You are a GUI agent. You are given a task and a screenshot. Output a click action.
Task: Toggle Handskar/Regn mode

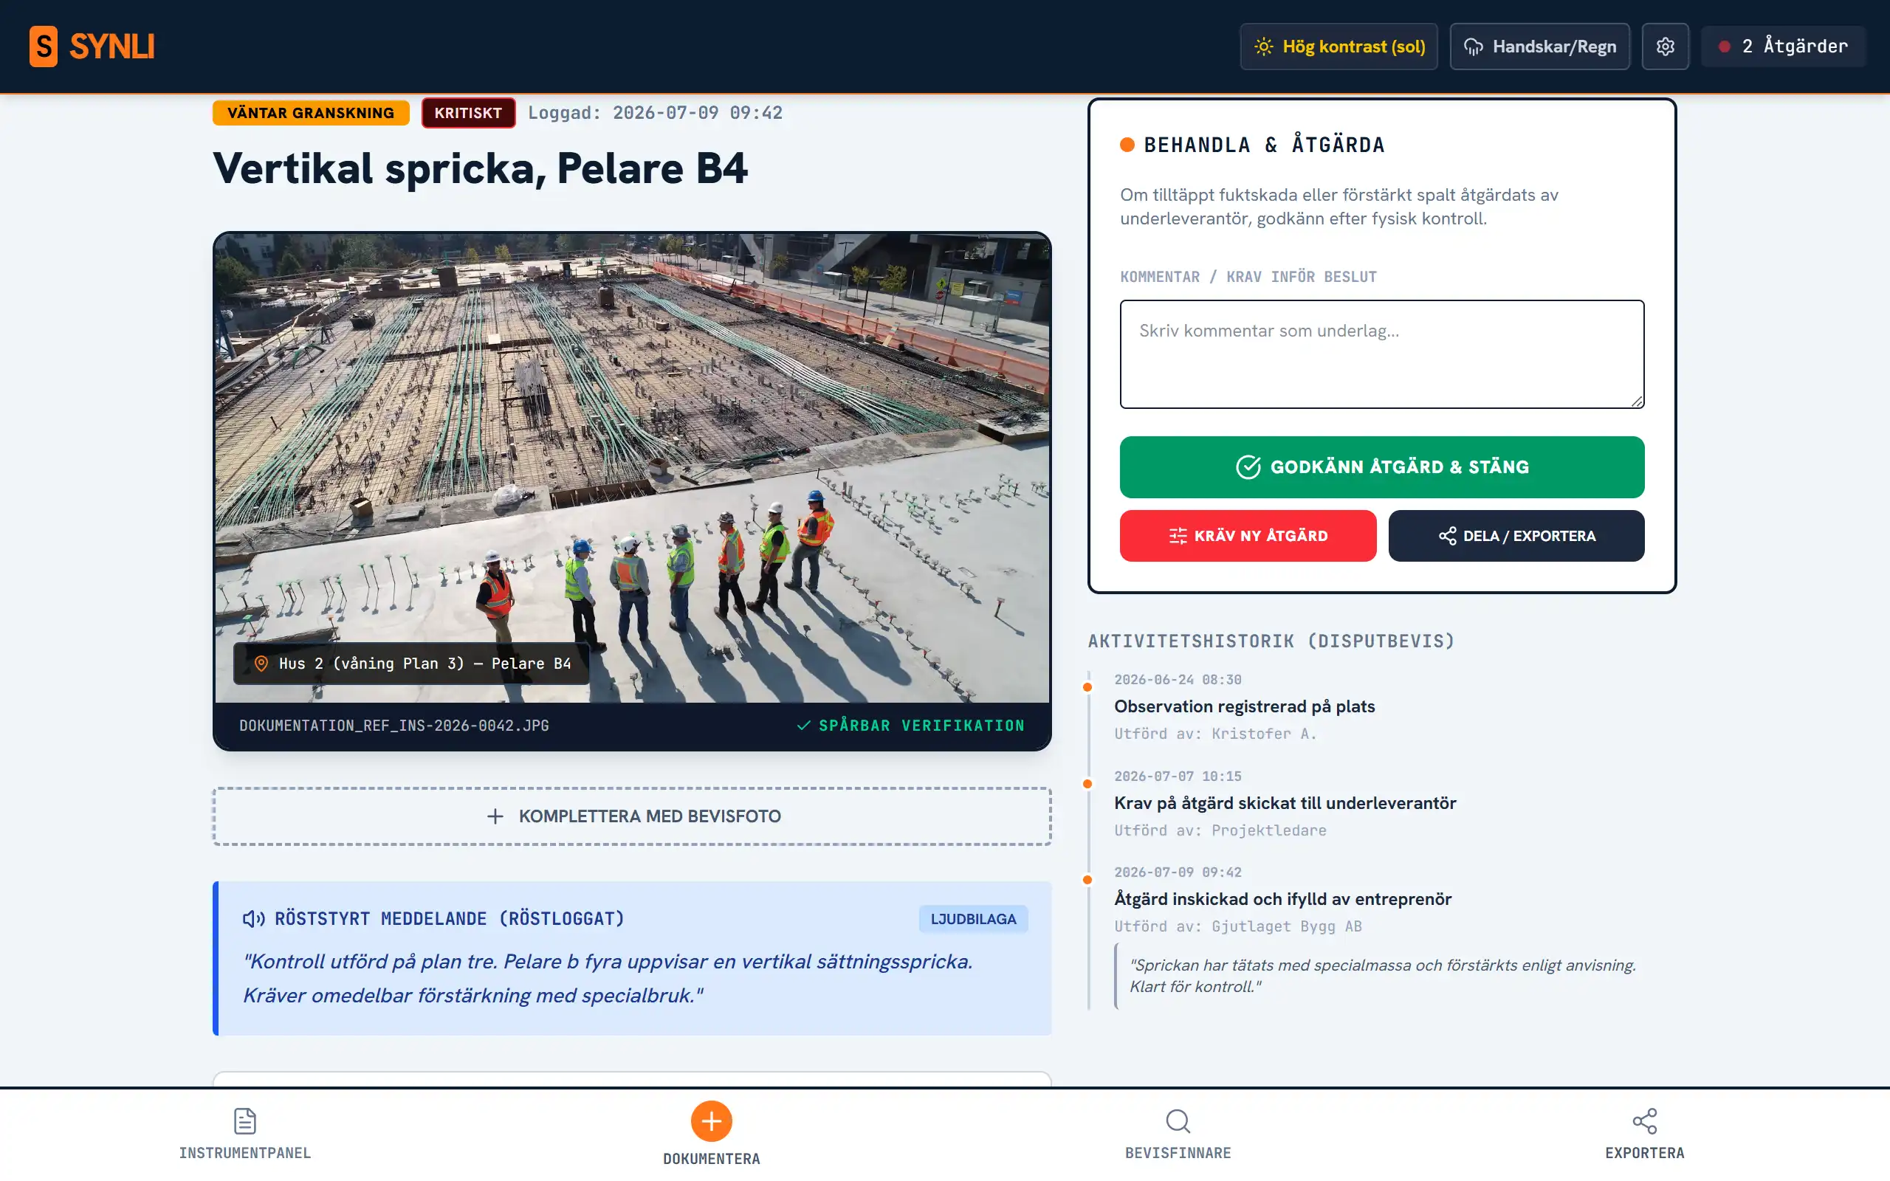point(1539,46)
